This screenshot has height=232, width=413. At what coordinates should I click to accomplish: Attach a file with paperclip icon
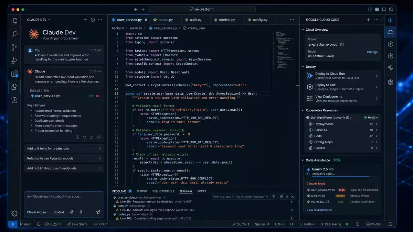[81, 212]
